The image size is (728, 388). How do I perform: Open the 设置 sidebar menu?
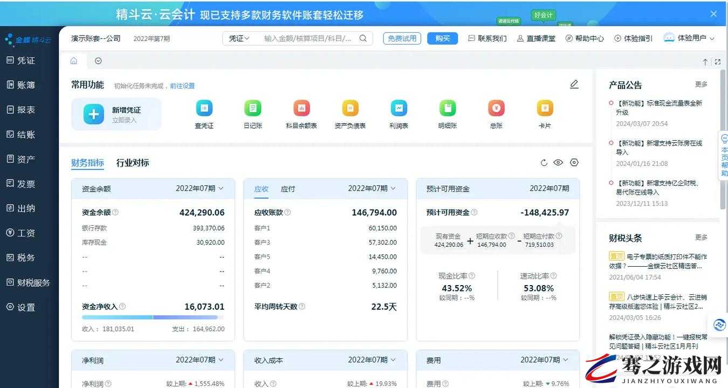click(21, 307)
